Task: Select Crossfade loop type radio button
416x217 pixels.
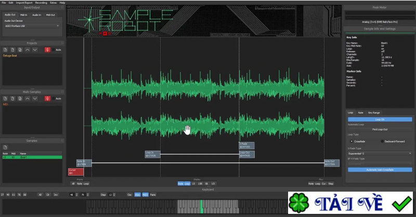Action: pos(352,141)
